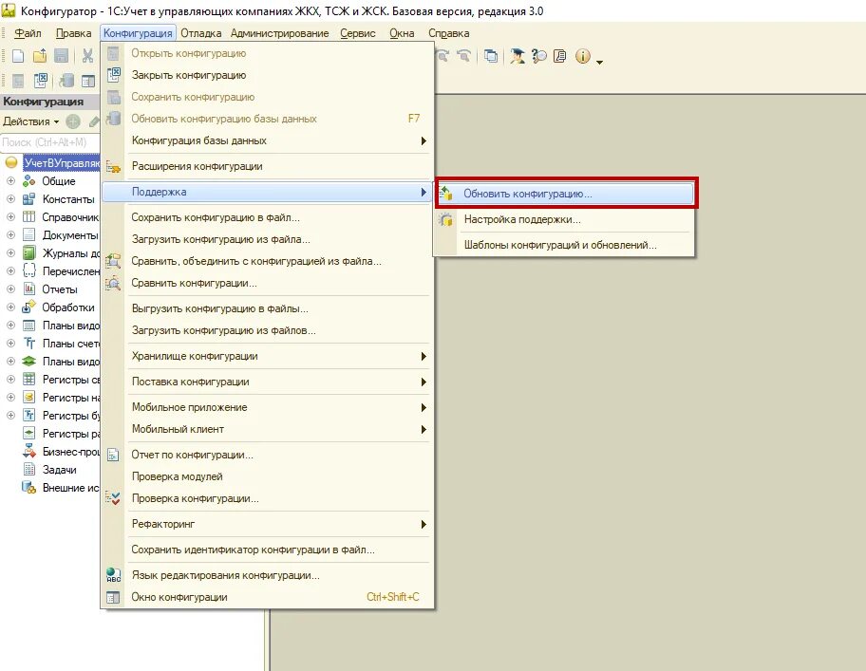Expand the Конфигурация базы данных submenu
Viewport: 866px width, 671px height.
coord(267,140)
